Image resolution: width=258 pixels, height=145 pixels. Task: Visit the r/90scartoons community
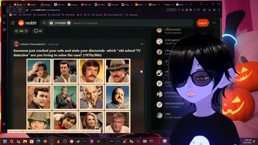tap(173, 29)
